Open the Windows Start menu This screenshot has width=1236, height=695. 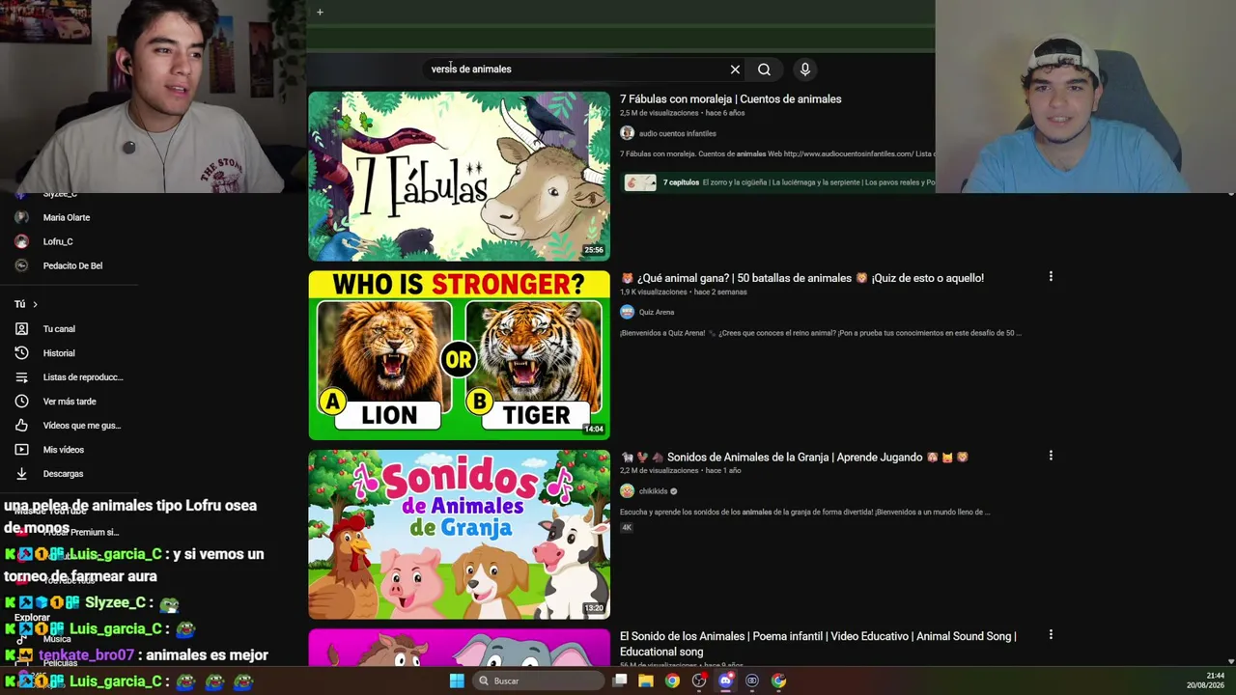[457, 681]
